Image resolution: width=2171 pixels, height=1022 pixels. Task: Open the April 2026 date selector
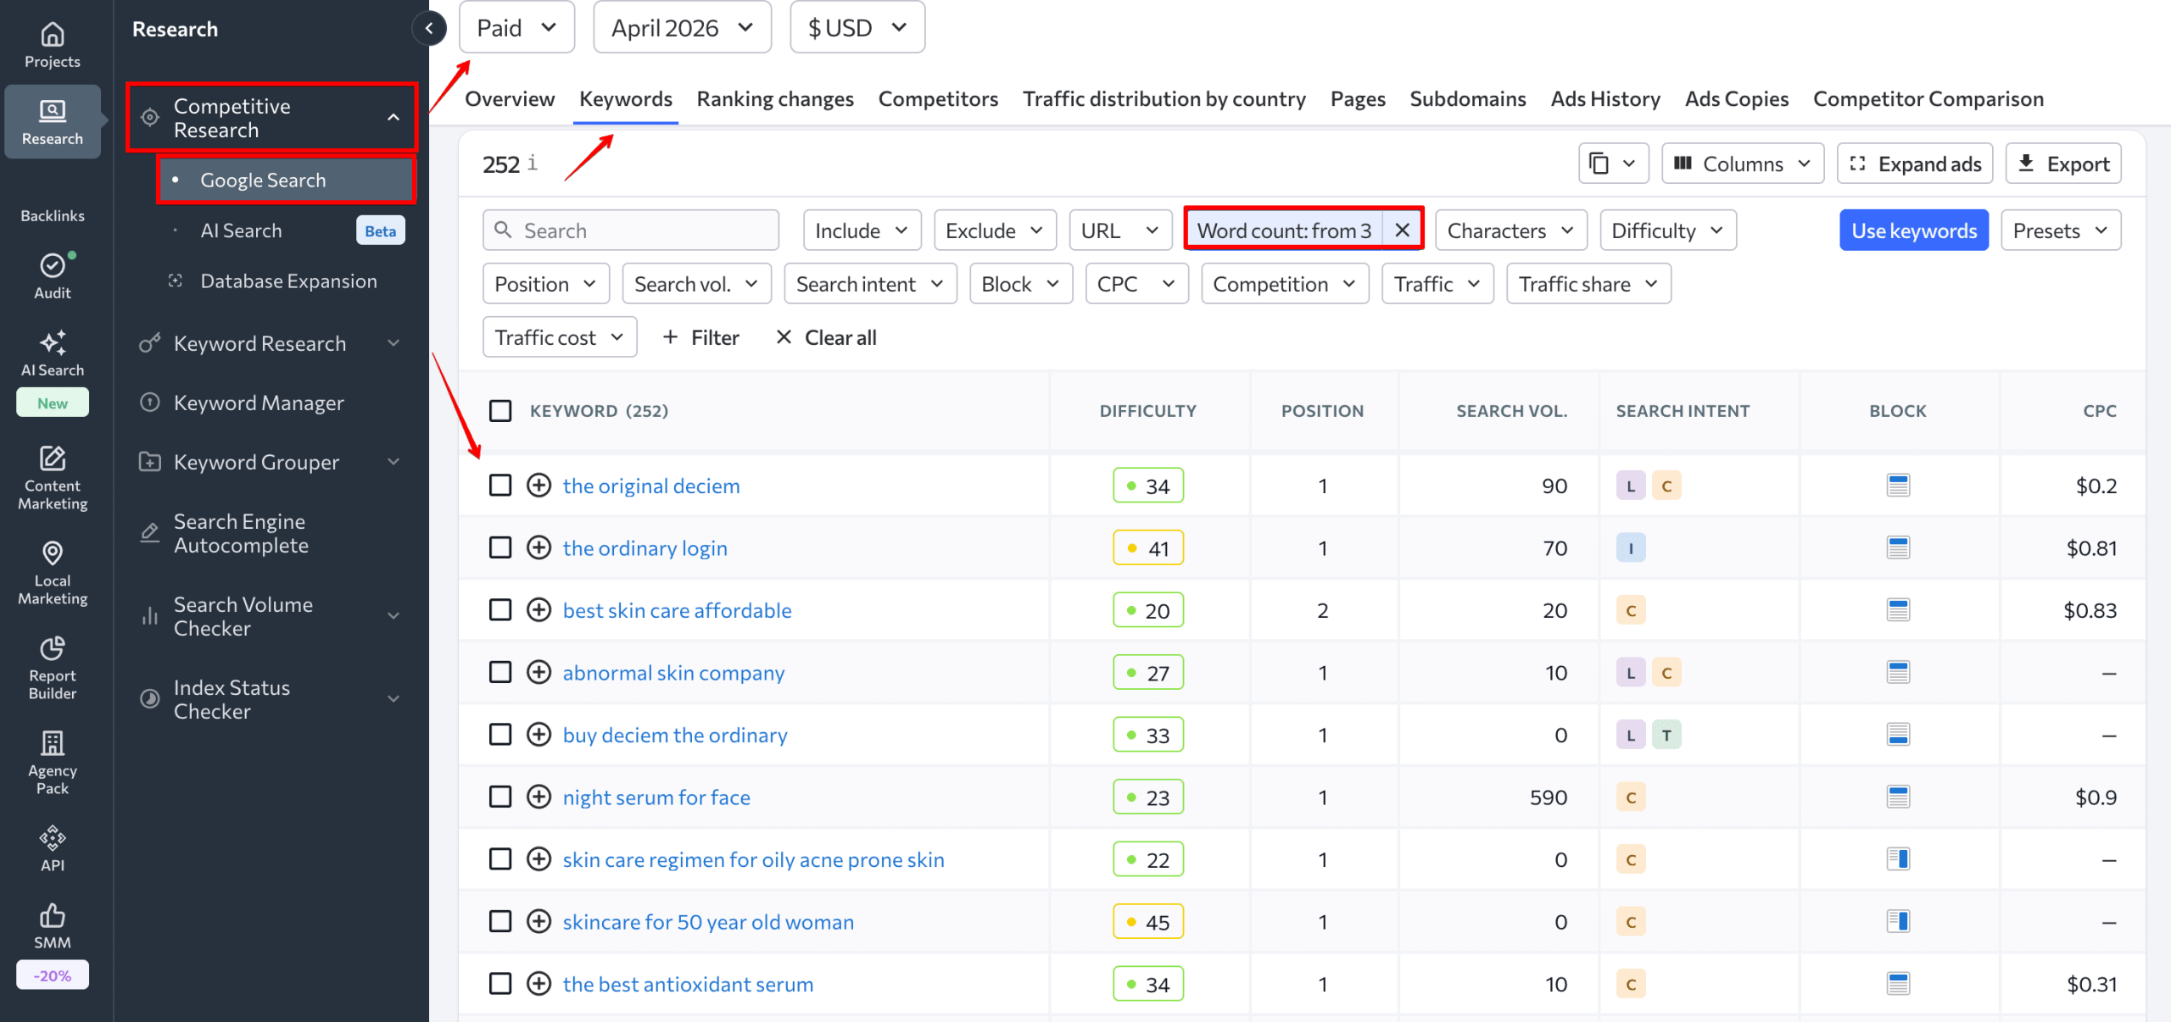pyautogui.click(x=681, y=26)
